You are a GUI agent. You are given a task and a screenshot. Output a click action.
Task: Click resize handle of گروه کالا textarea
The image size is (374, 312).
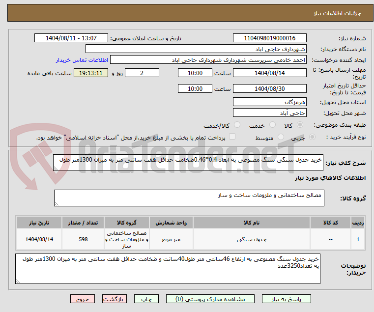(x=57, y=204)
